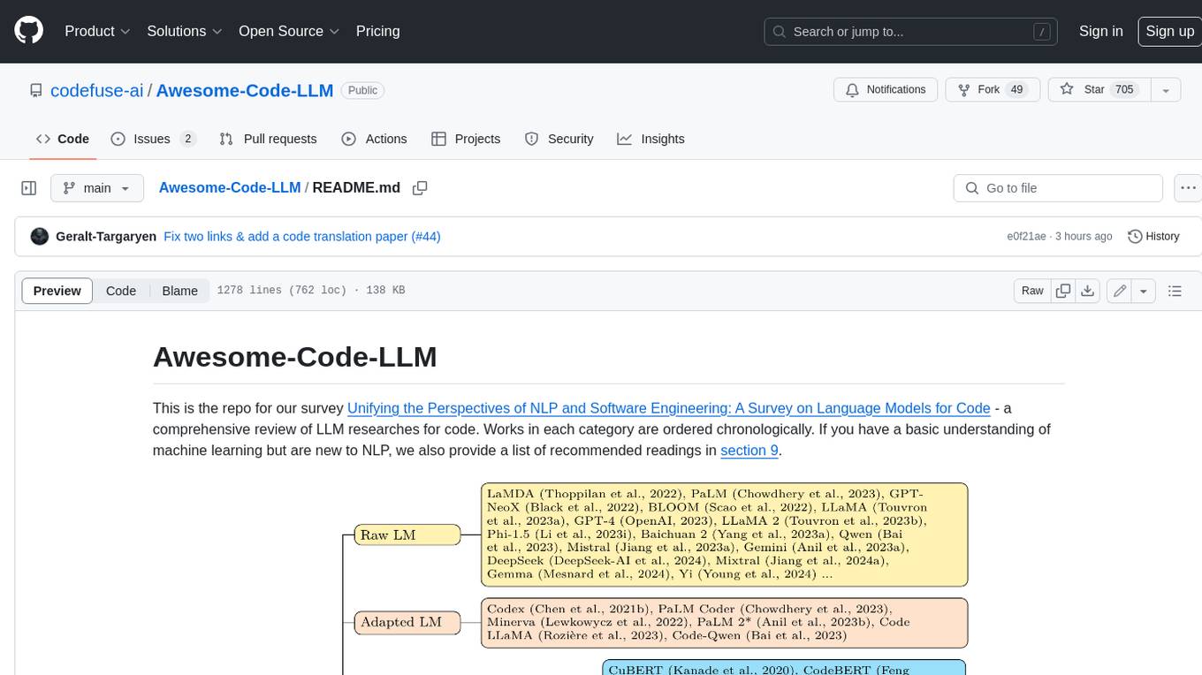Open the GitHub home logo
The width and height of the screenshot is (1202, 675).
(x=28, y=31)
